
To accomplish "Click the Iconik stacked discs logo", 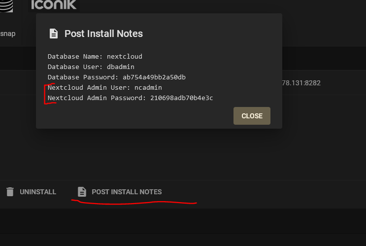I will 7,5.
